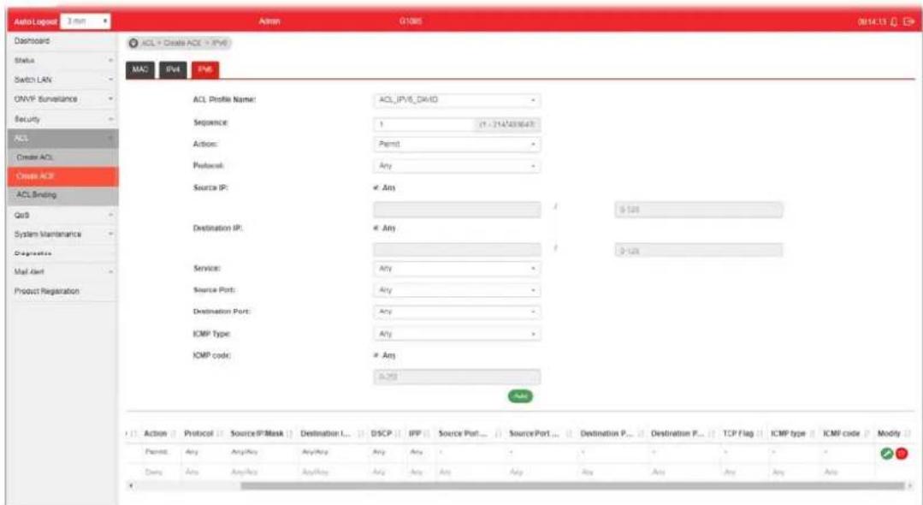The height and width of the screenshot is (505, 923).
Task: Click the table's horizontal scrollbar
Action: (572, 485)
